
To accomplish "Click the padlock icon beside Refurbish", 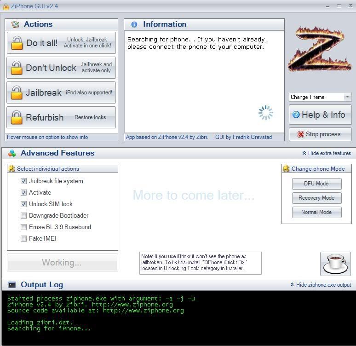I will point(17,117).
